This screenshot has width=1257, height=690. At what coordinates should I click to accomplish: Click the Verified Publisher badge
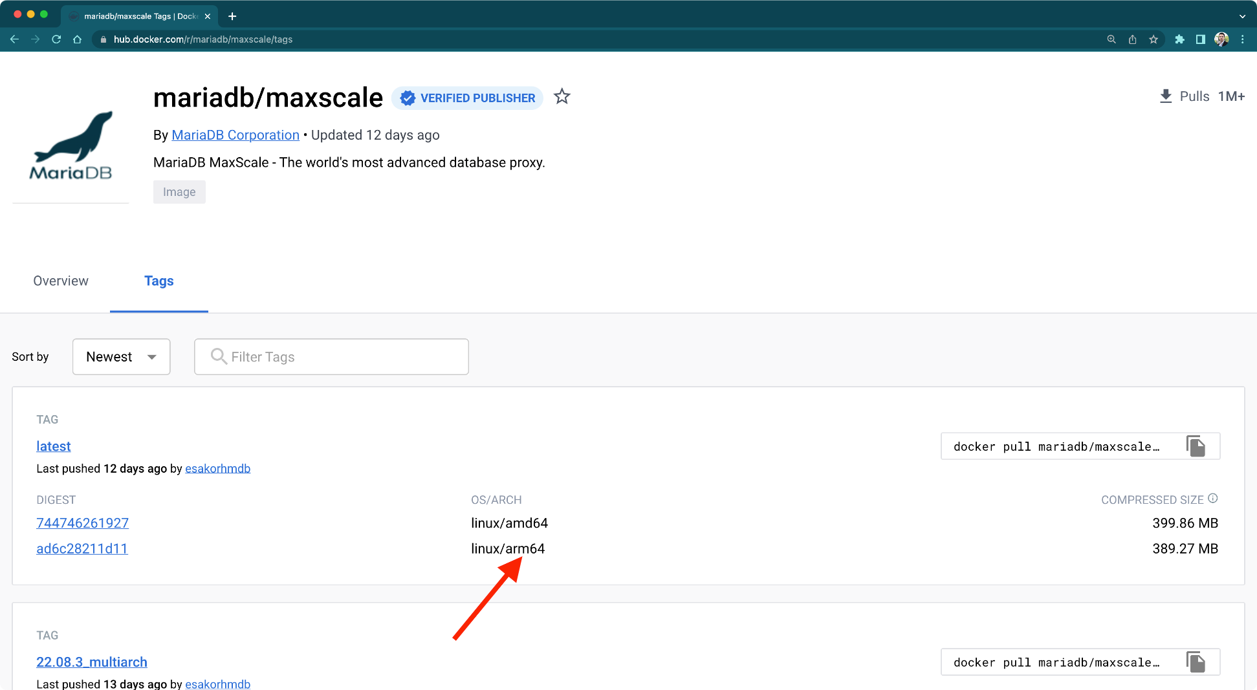coord(467,98)
